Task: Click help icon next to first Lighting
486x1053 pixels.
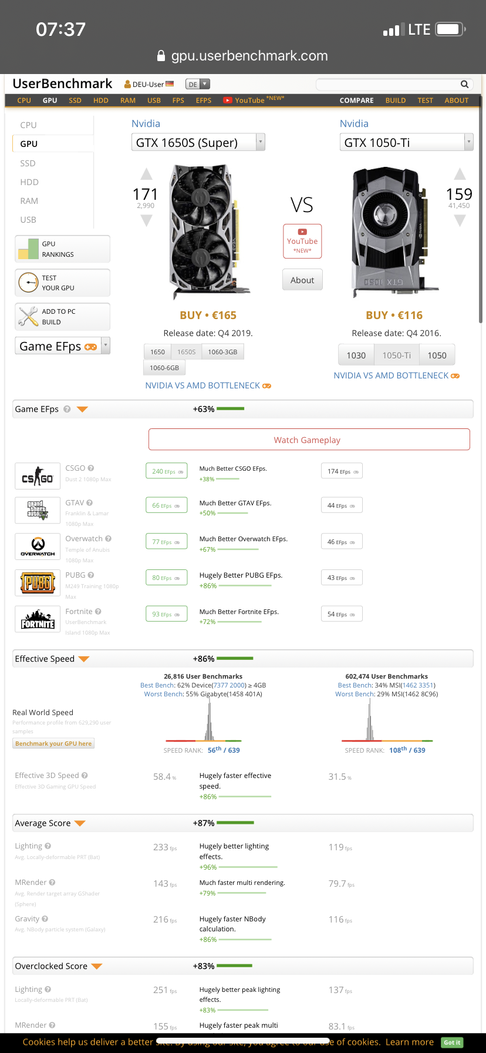Action: [48, 846]
